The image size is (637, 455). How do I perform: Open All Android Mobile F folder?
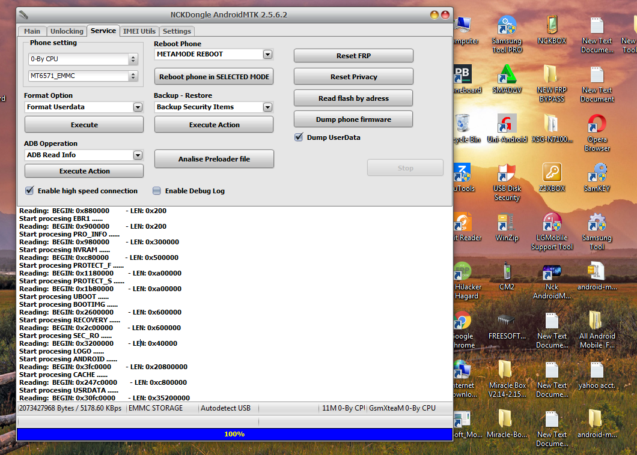(597, 330)
